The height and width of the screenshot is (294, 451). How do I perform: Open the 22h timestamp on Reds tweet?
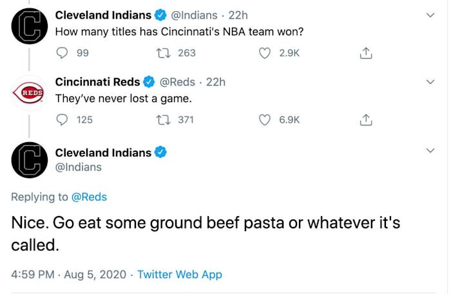pyautogui.click(x=216, y=82)
